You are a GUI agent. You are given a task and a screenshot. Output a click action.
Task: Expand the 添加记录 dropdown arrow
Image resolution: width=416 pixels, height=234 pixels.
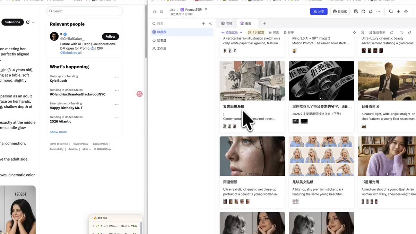pyautogui.click(x=241, y=32)
